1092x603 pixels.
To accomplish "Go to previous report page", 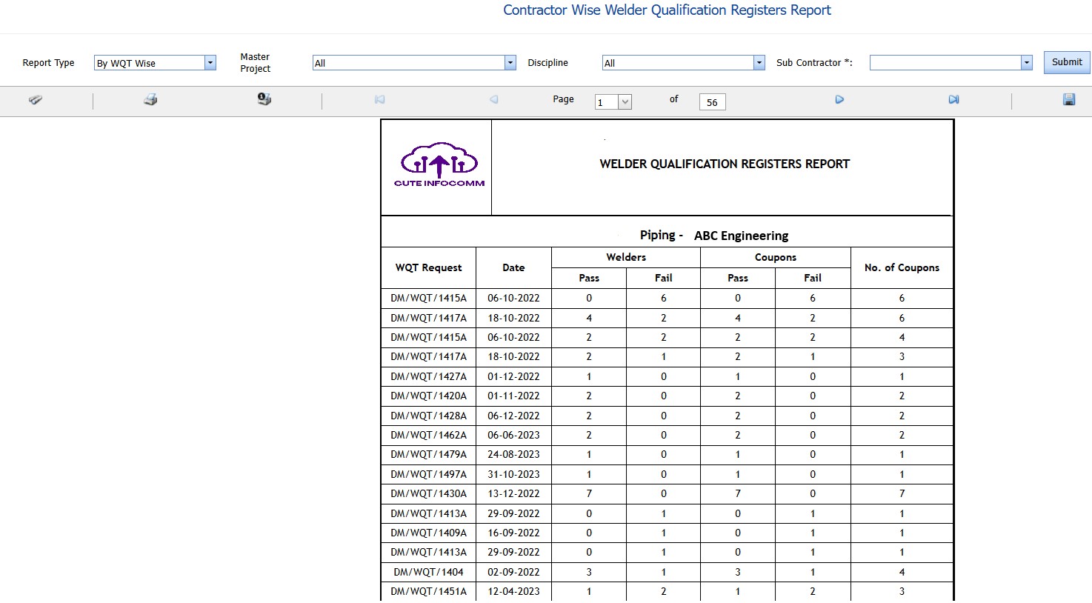I will [493, 100].
